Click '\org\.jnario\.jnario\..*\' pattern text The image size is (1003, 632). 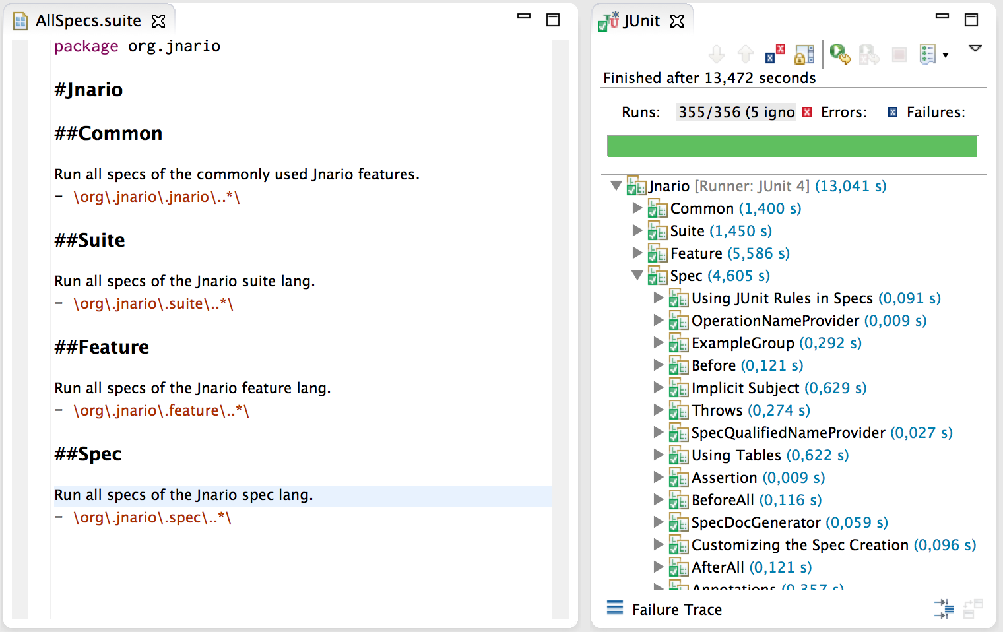tap(156, 197)
